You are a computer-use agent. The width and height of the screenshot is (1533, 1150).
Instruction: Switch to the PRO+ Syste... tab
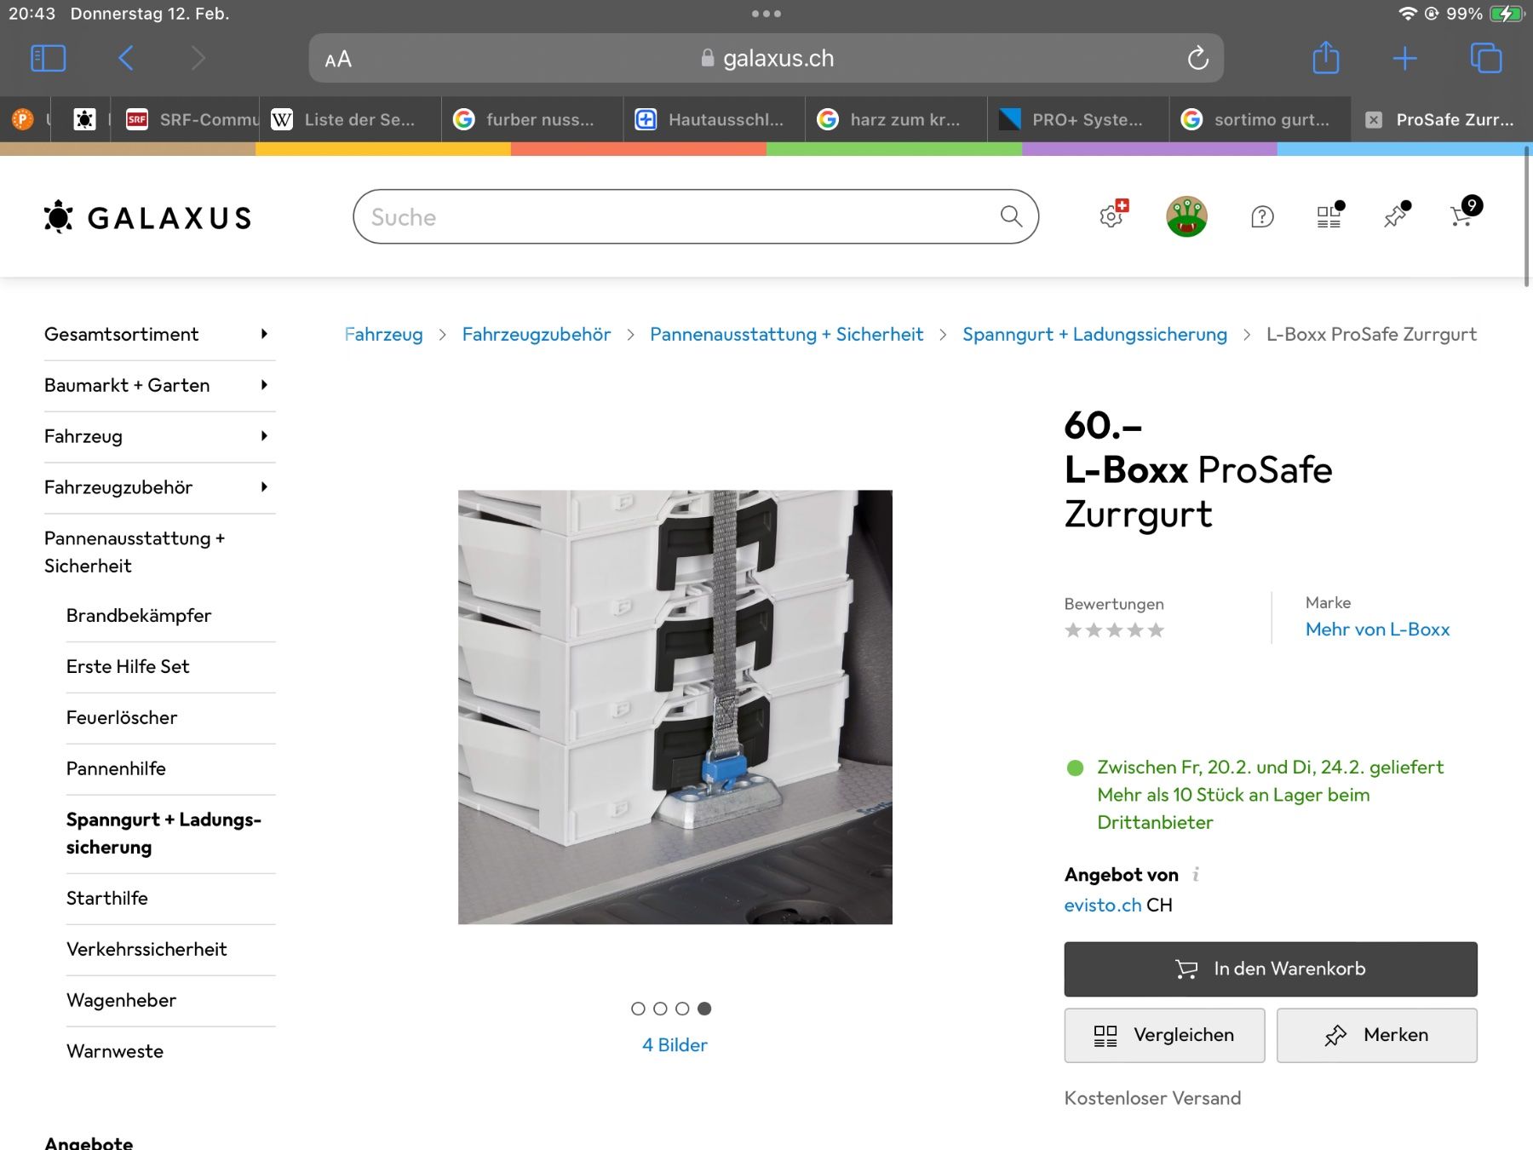(x=1078, y=119)
